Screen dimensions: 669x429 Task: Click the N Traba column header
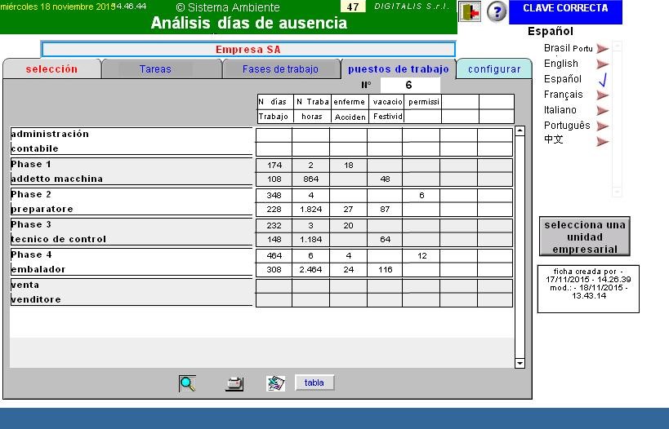pyautogui.click(x=312, y=102)
